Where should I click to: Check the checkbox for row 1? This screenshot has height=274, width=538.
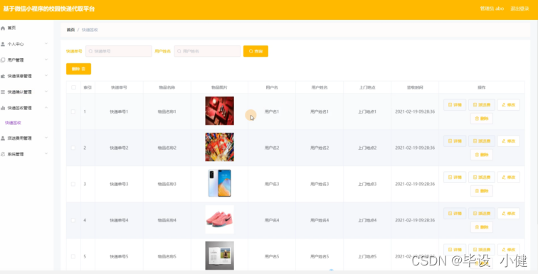73,111
